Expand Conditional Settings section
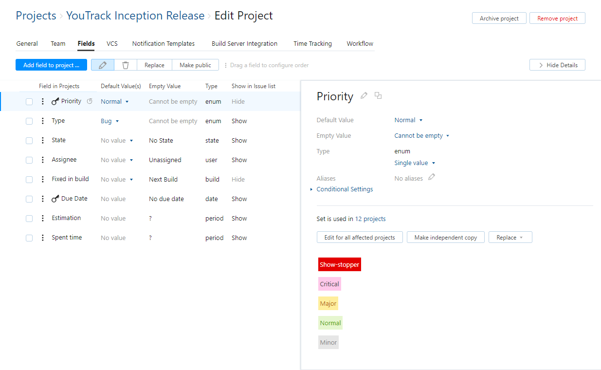Viewport: 601px width, 370px height. pyautogui.click(x=344, y=189)
